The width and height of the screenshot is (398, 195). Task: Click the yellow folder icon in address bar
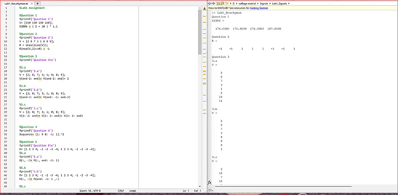point(227,3)
